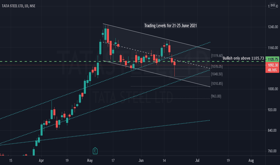The image size is (280, 165).
Task: Click 'Bullish only above 1105.73' annotation
Action: click(x=243, y=58)
